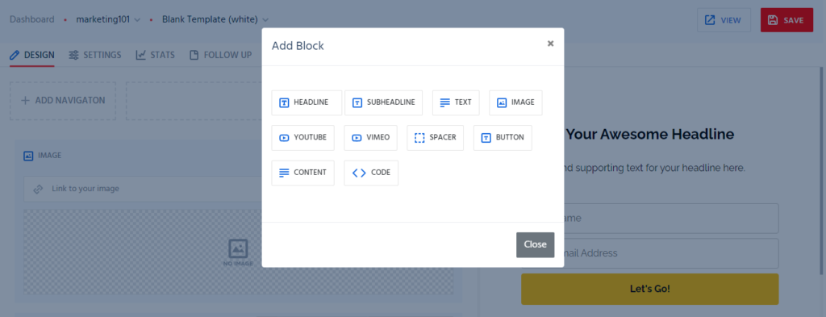826x317 pixels.
Task: Expand the marketing101 dropdown
Action: (x=108, y=19)
